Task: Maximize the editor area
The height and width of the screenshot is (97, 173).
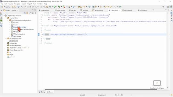Action: [168, 10]
